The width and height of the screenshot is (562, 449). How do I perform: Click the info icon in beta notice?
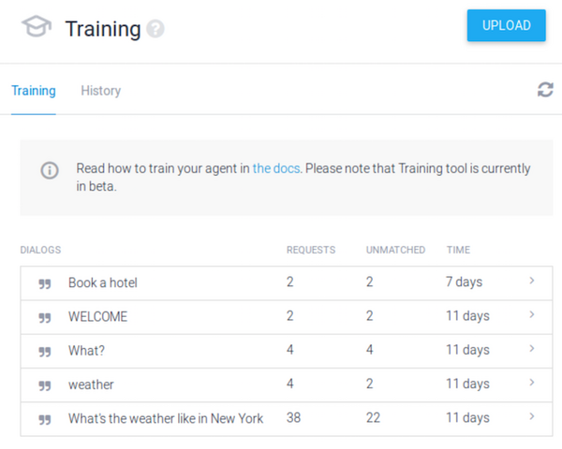point(49,170)
